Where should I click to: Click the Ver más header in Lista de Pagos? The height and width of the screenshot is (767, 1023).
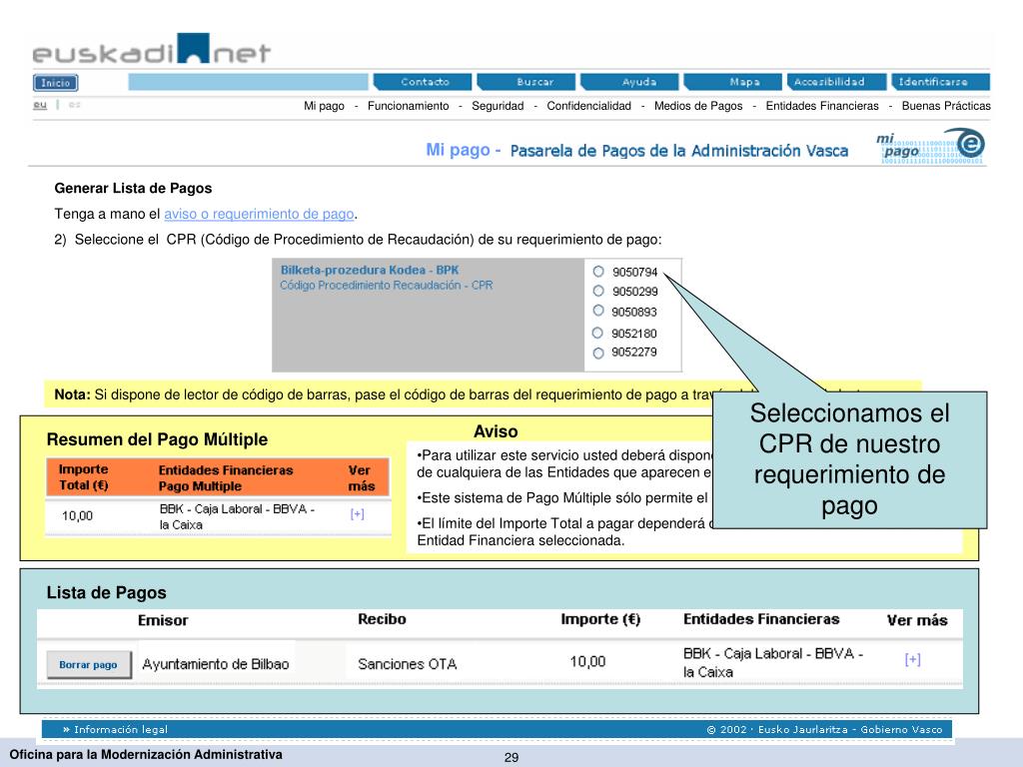pos(917,620)
